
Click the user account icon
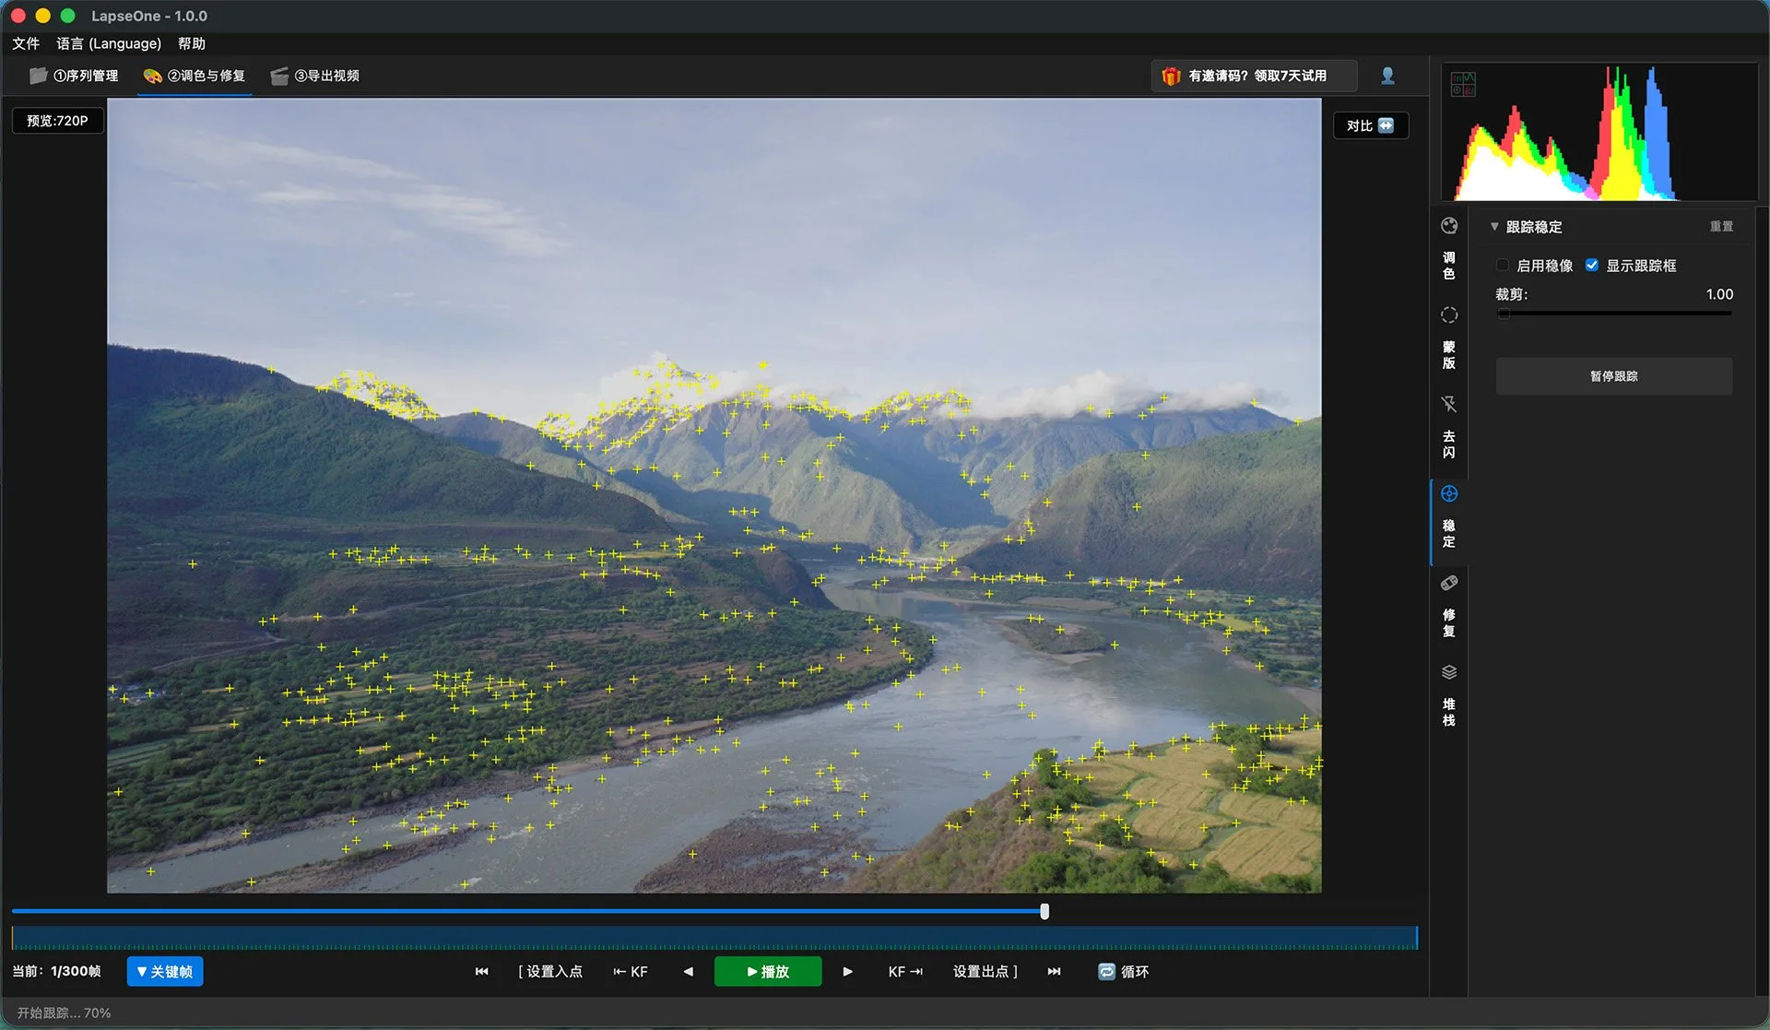[1387, 76]
